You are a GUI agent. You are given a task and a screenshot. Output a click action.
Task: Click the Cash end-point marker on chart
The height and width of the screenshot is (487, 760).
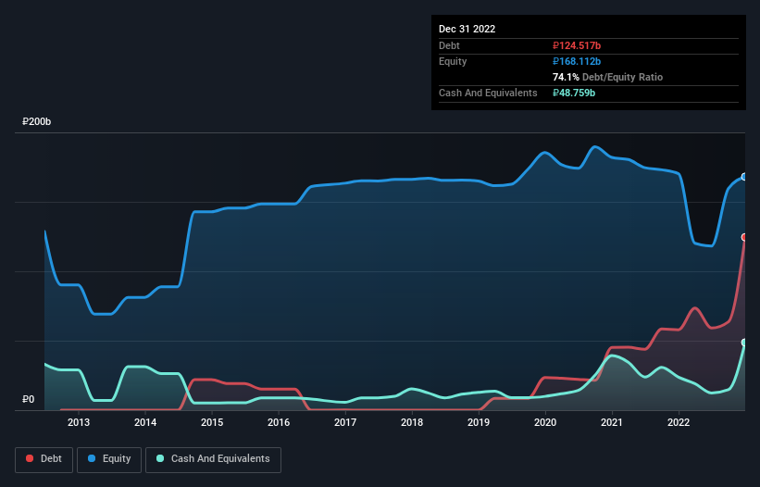(744, 343)
